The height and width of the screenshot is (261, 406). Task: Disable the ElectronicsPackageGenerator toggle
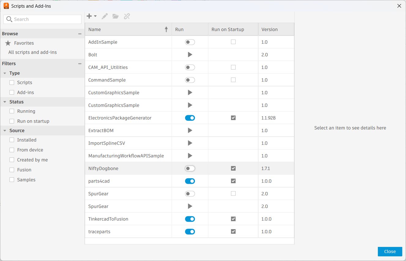(190, 118)
